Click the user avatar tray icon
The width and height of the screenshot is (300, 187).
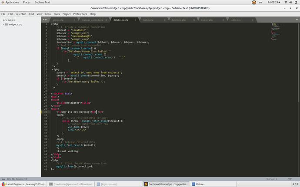coord(254,2)
